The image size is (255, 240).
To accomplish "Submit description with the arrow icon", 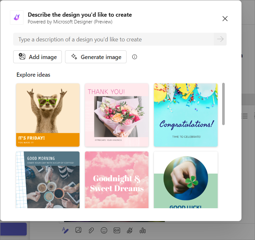I will click(x=220, y=39).
